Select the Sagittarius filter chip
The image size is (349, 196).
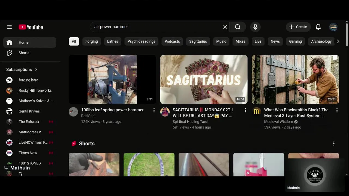tap(198, 41)
